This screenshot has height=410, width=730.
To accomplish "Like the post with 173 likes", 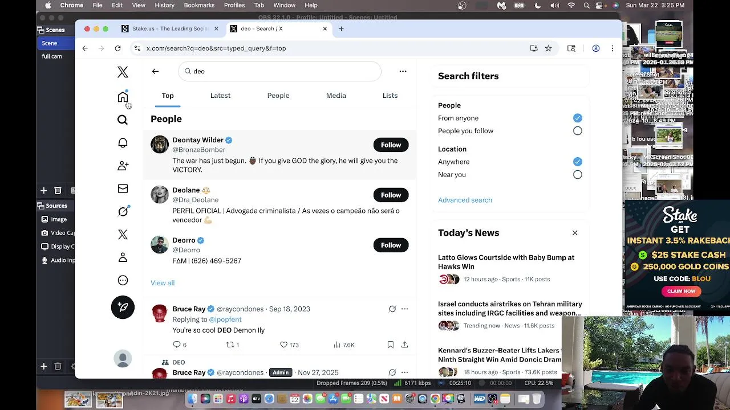I will click(289, 345).
